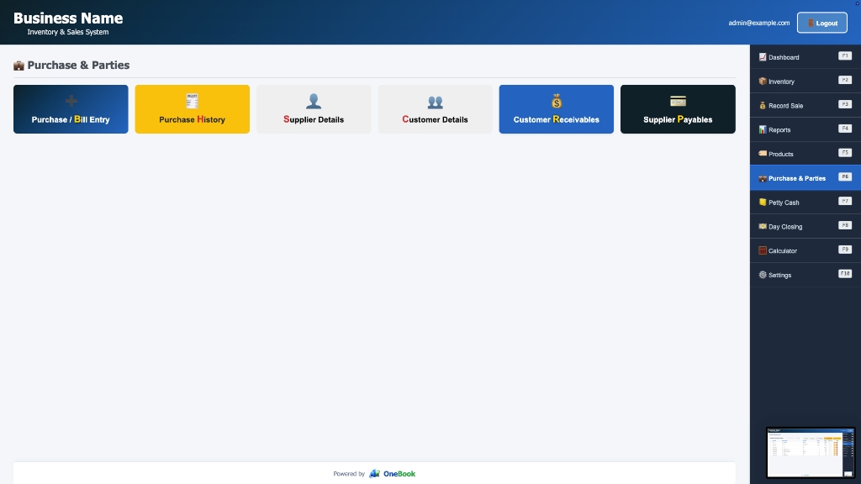Click the Settings gear icon
The image size is (861, 484).
pyautogui.click(x=762, y=275)
